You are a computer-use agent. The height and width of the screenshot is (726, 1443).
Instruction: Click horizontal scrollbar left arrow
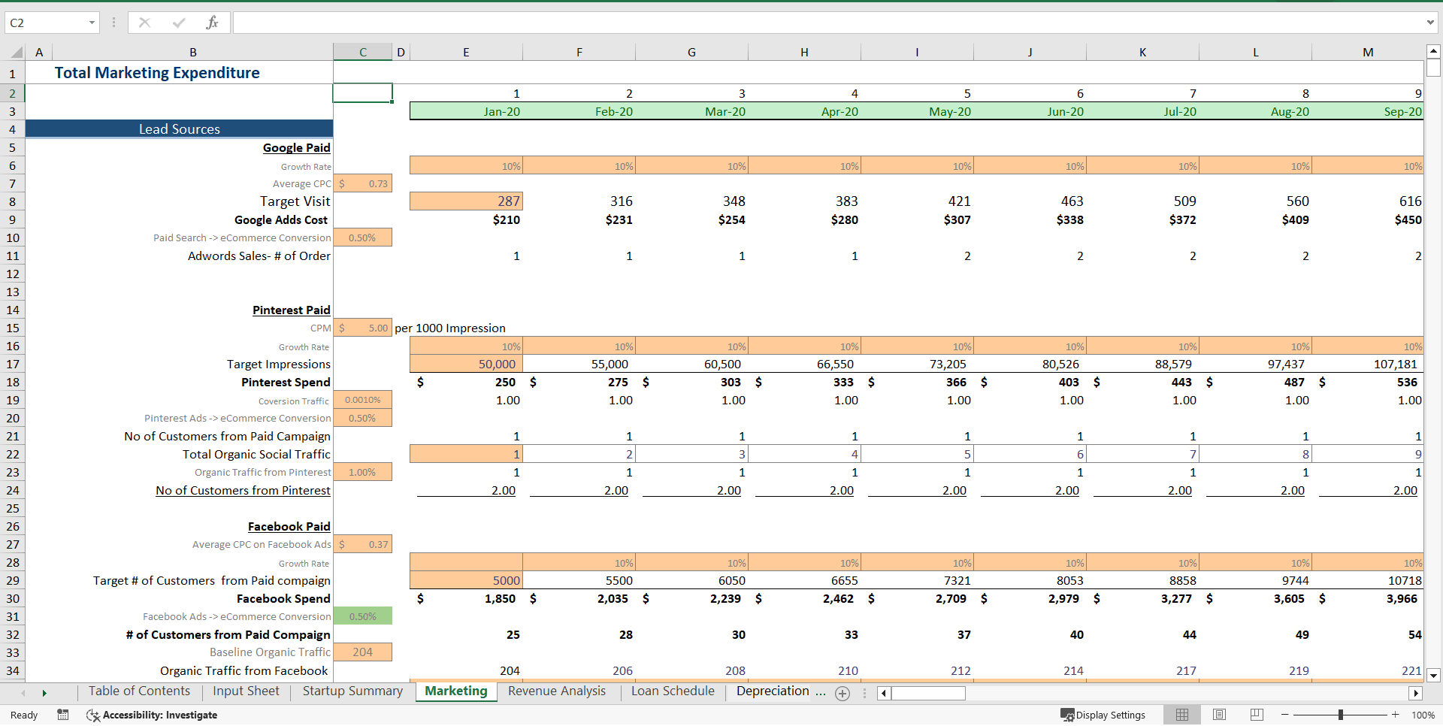(884, 693)
